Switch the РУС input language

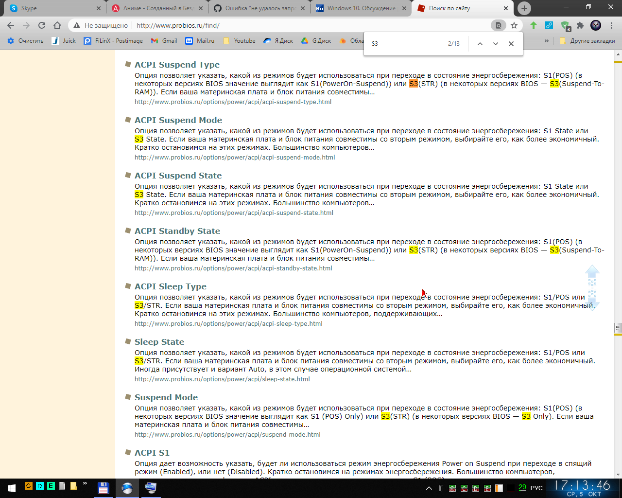[x=536, y=488]
